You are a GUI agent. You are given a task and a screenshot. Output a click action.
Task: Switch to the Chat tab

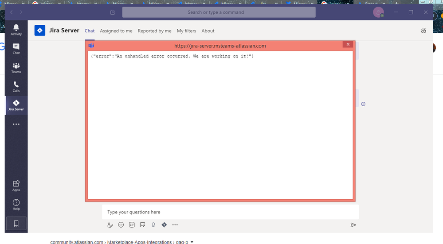tap(90, 31)
